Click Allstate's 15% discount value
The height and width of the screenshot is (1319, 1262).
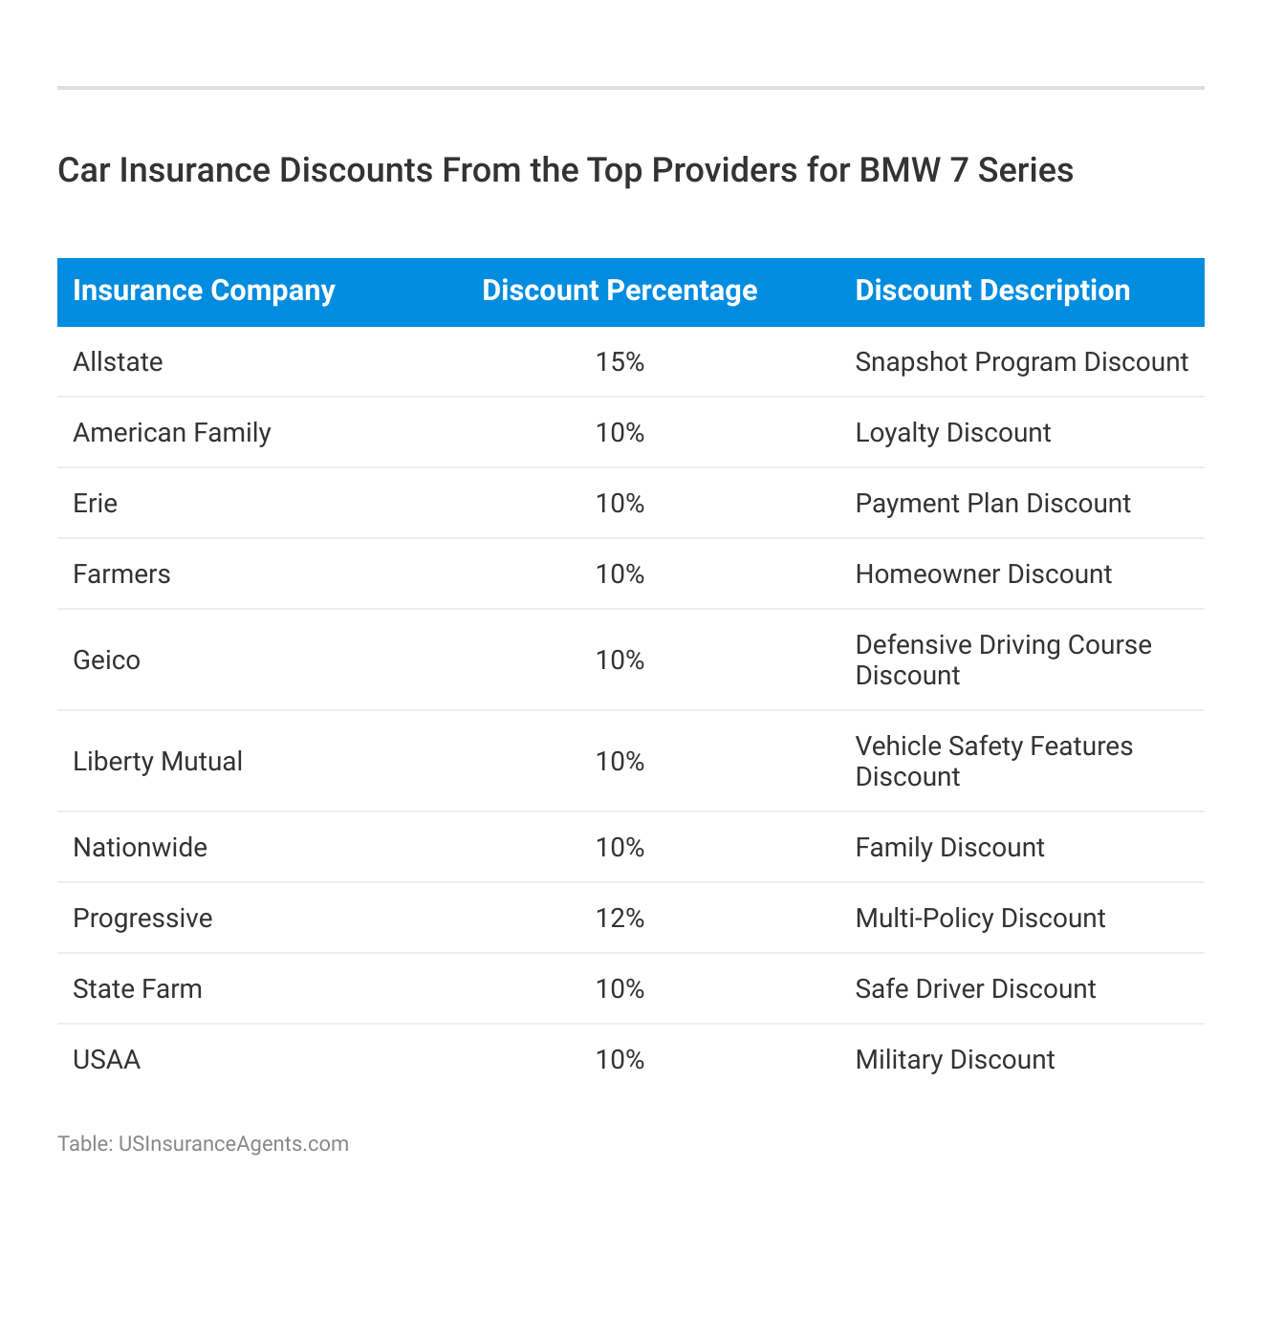(620, 362)
